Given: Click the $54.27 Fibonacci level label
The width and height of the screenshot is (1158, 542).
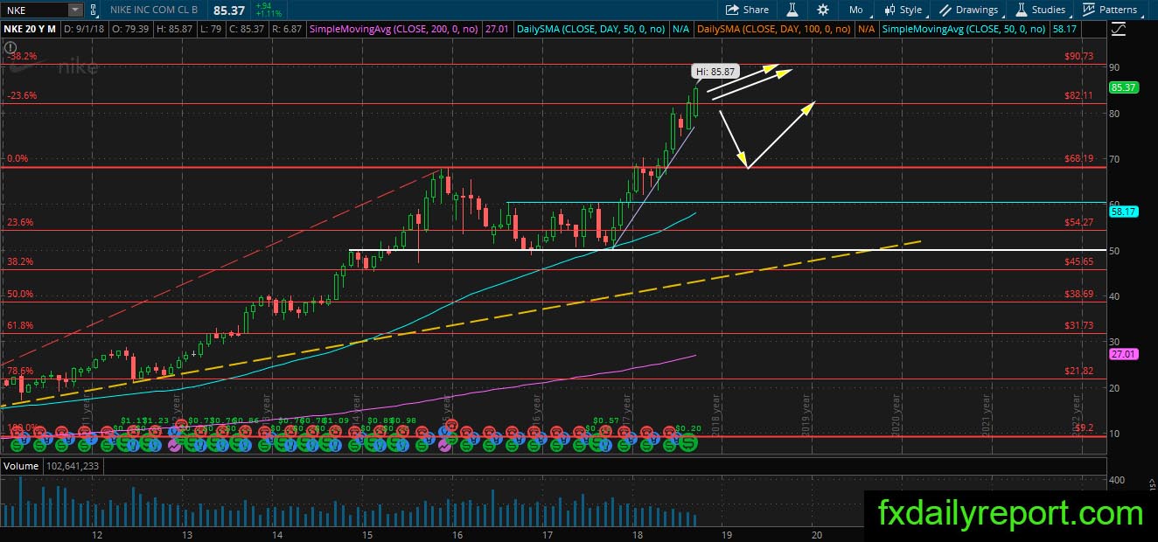Looking at the screenshot, I should coord(1079,223).
